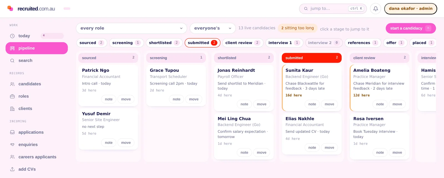Click the people icon beside careers applicants
The height and width of the screenshot is (178, 444).
click(x=12, y=157)
